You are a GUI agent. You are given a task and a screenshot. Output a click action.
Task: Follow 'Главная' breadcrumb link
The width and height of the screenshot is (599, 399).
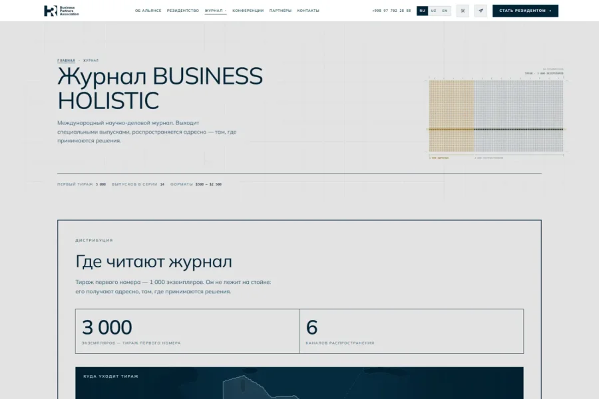[66, 61]
